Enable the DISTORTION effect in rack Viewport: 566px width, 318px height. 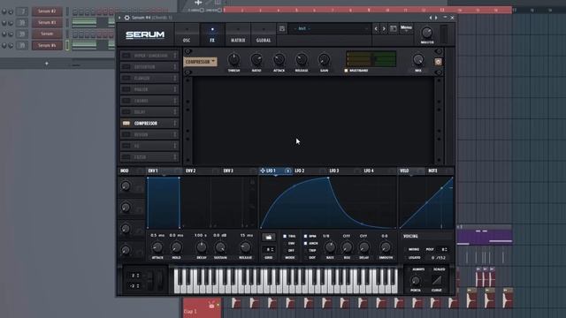[126, 67]
